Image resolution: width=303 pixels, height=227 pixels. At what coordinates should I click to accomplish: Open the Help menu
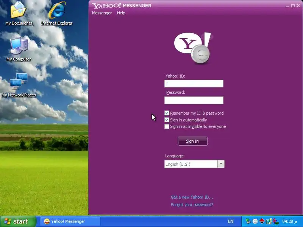[121, 13]
